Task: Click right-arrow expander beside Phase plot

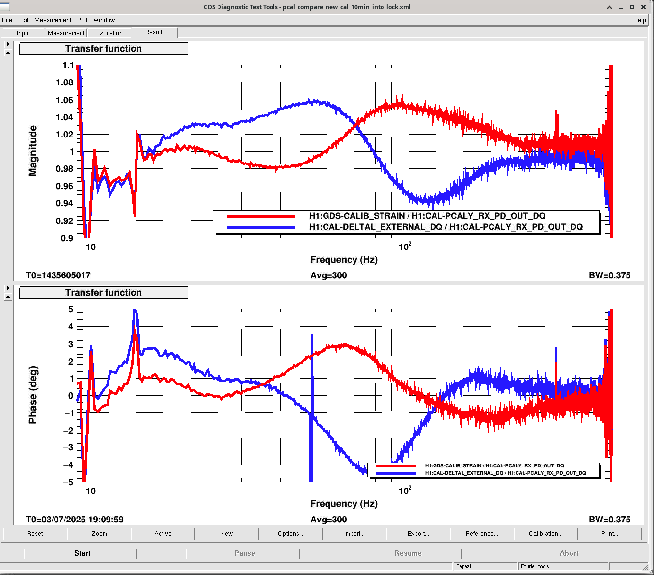Action: click(8, 288)
